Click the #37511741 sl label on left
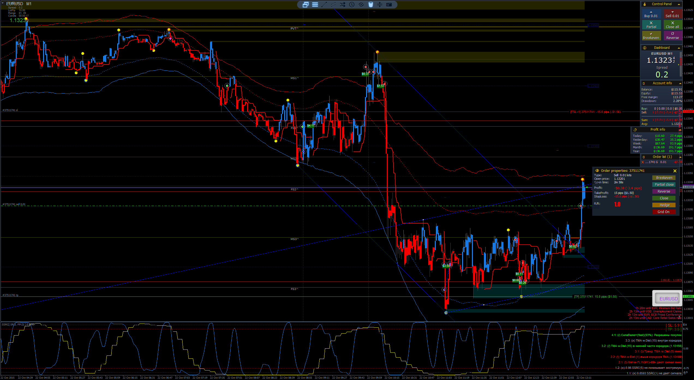The image size is (694, 380). [10, 110]
